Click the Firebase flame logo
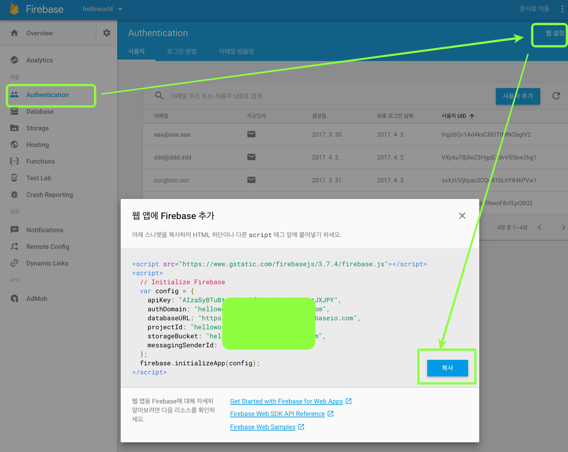 point(14,9)
